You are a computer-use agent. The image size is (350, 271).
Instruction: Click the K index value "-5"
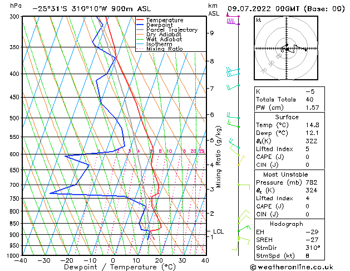point(310,91)
